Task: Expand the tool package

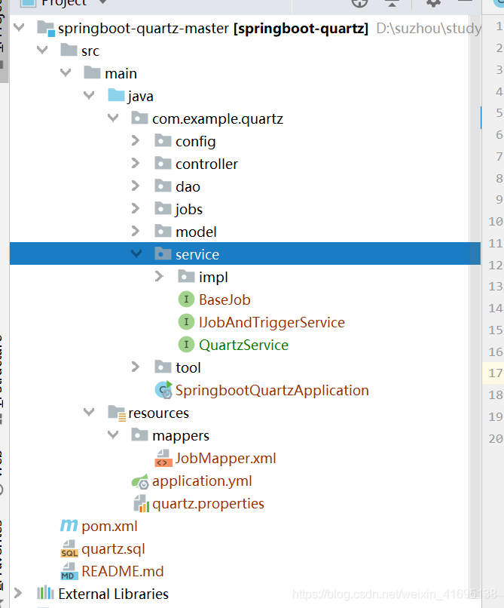Action: [x=136, y=367]
